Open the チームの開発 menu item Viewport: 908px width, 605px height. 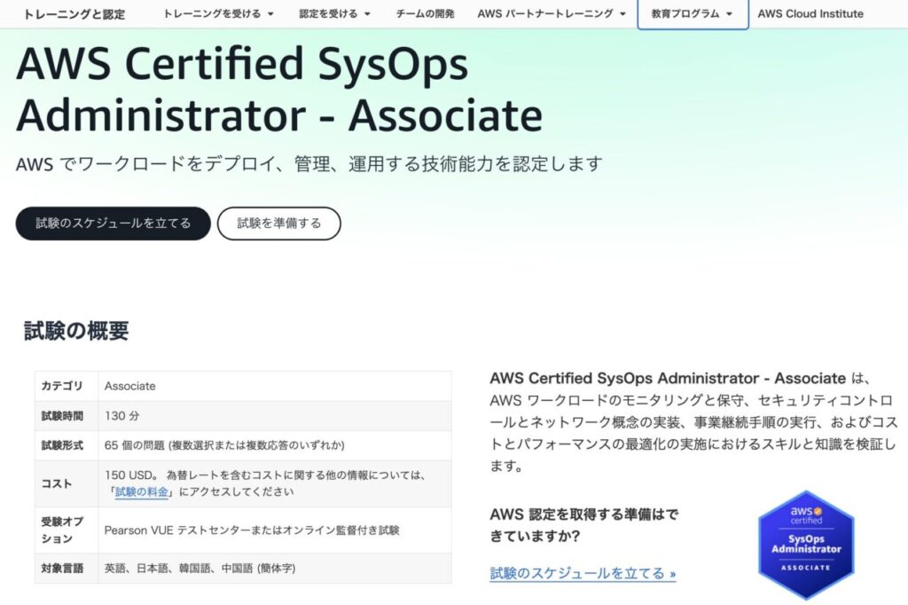pyautogui.click(x=425, y=14)
